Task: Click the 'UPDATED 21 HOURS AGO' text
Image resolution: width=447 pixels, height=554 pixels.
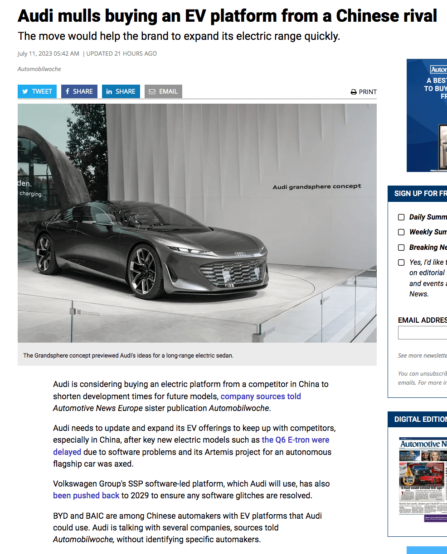Action: pyautogui.click(x=121, y=53)
